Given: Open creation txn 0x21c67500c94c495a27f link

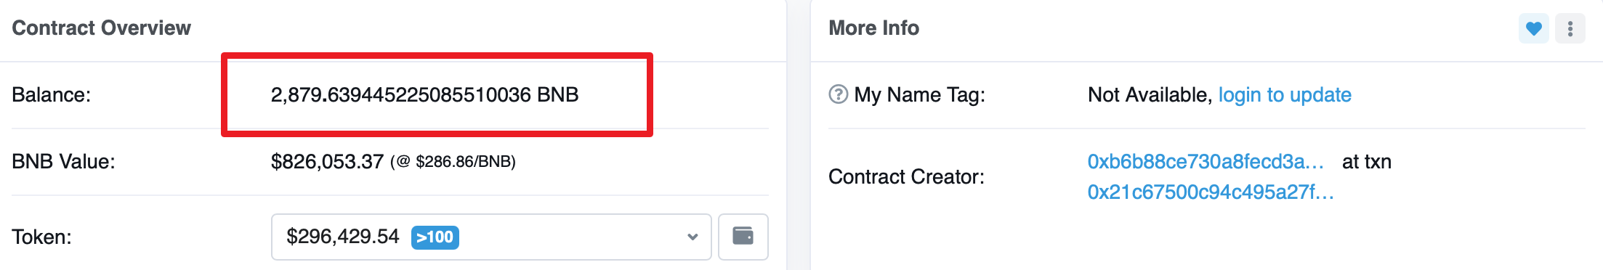Looking at the screenshot, I should [x=1211, y=192].
